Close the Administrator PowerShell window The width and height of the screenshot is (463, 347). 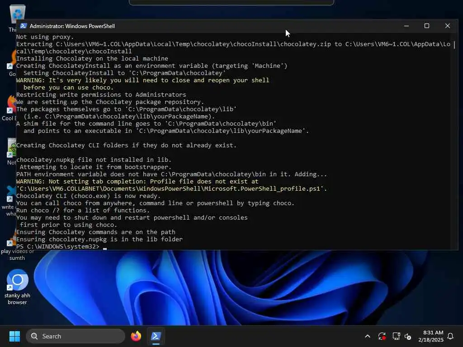(447, 26)
